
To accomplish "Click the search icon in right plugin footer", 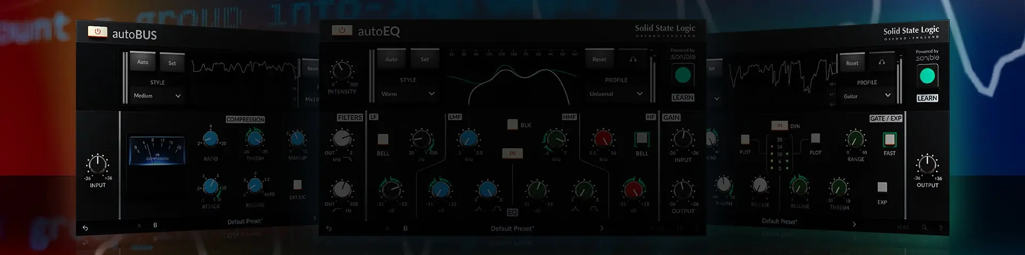I will point(924,227).
